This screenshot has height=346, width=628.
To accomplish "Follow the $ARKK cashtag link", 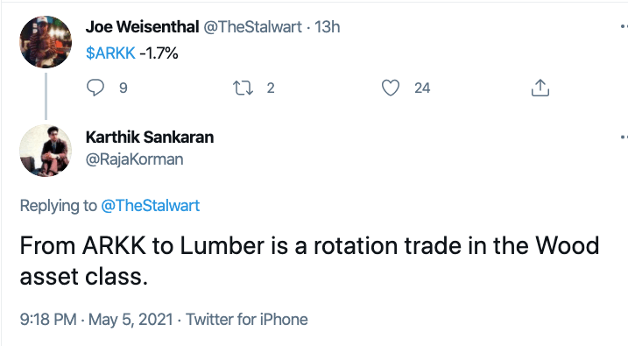I will click(x=110, y=53).
